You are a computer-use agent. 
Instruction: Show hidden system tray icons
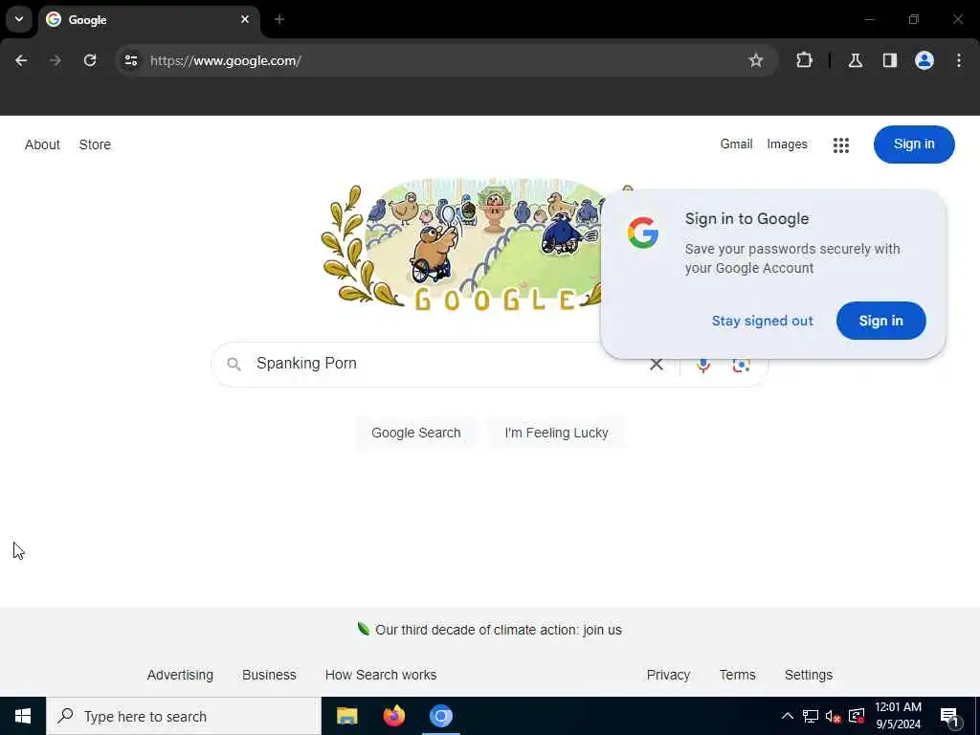click(788, 716)
